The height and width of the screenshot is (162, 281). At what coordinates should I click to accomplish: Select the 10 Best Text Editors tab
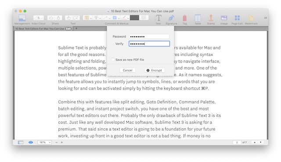pyautogui.click(x=43, y=28)
